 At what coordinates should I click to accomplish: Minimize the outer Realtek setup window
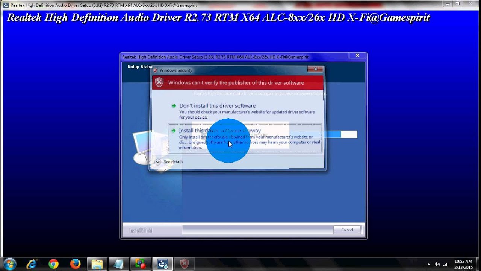tap(448, 3)
